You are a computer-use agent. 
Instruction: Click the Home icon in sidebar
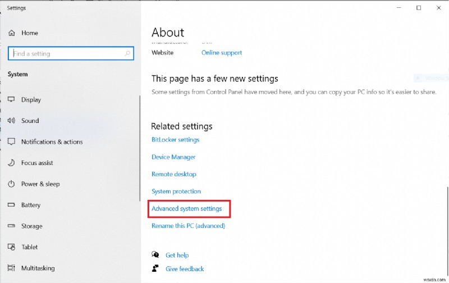coord(11,33)
